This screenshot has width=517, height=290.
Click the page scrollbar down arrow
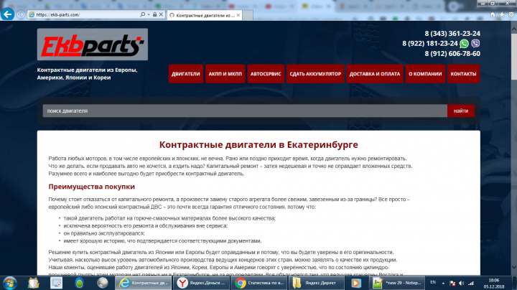pos(513,267)
